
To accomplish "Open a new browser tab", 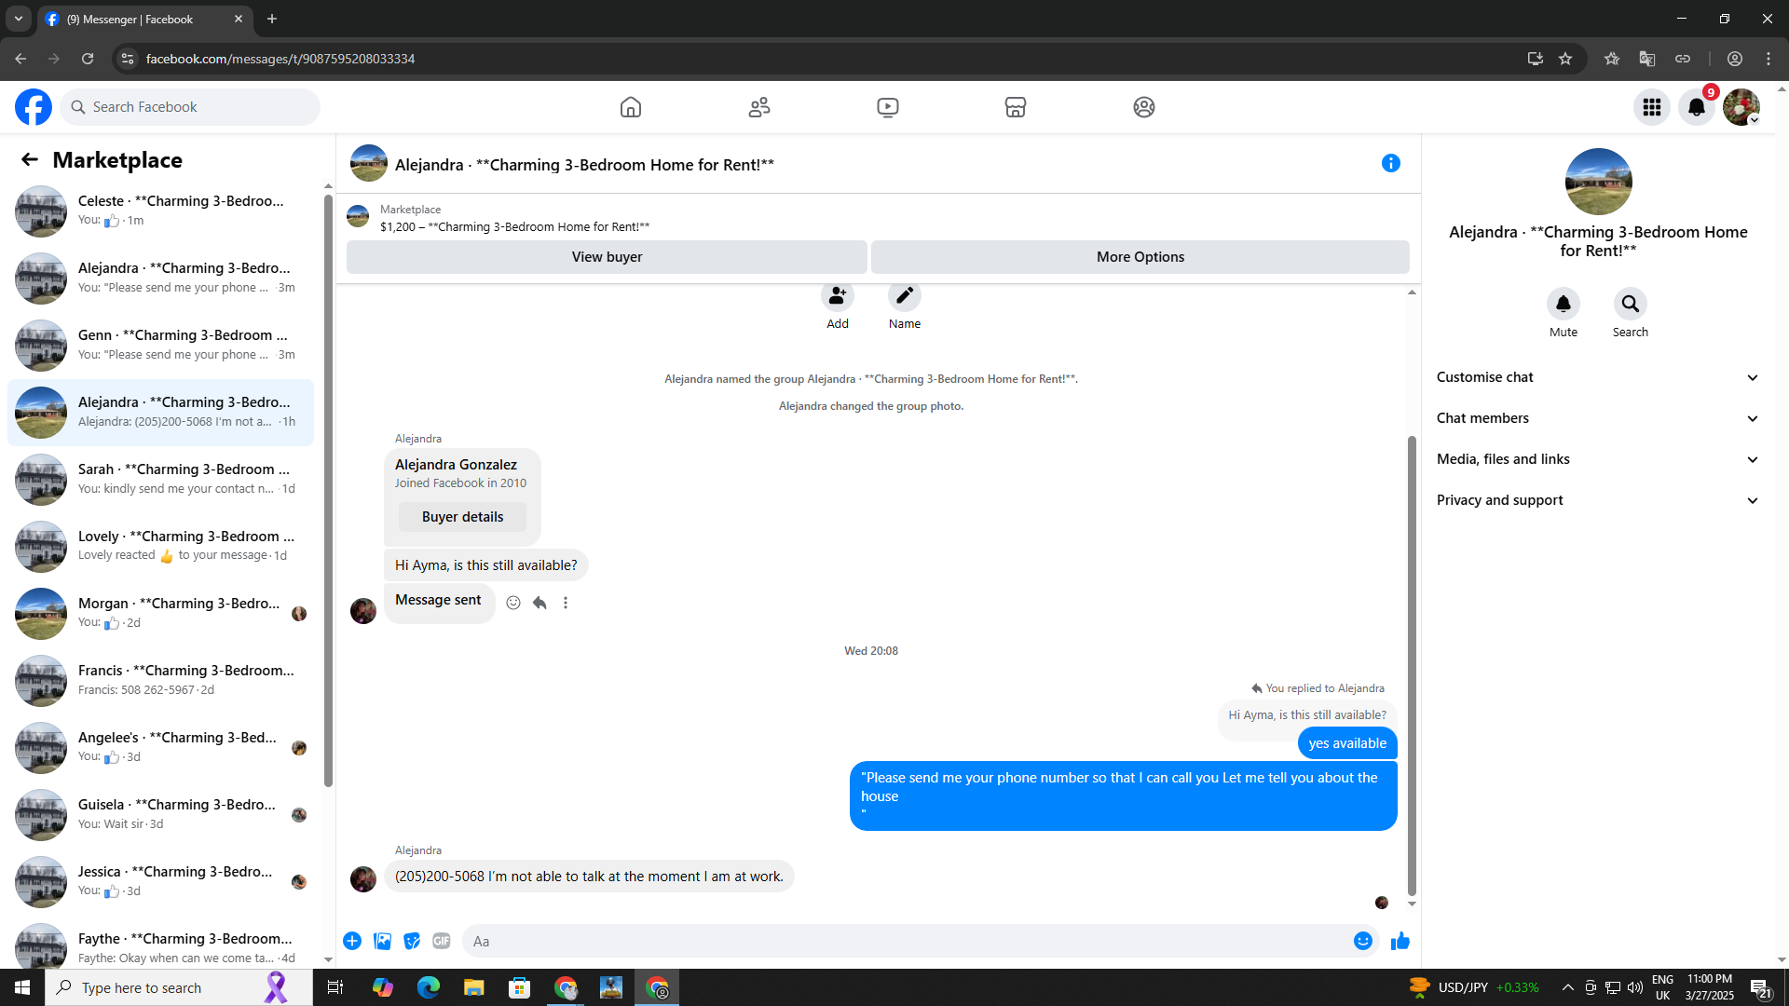I will pyautogui.click(x=272, y=19).
